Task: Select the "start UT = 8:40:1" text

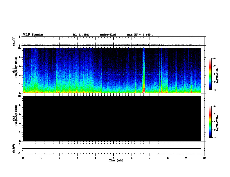Action: tap(140, 35)
